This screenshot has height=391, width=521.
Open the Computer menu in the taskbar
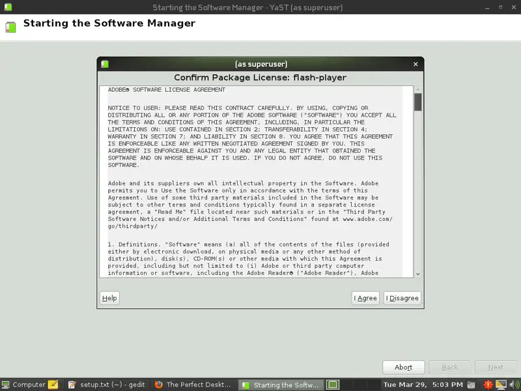[23, 384]
